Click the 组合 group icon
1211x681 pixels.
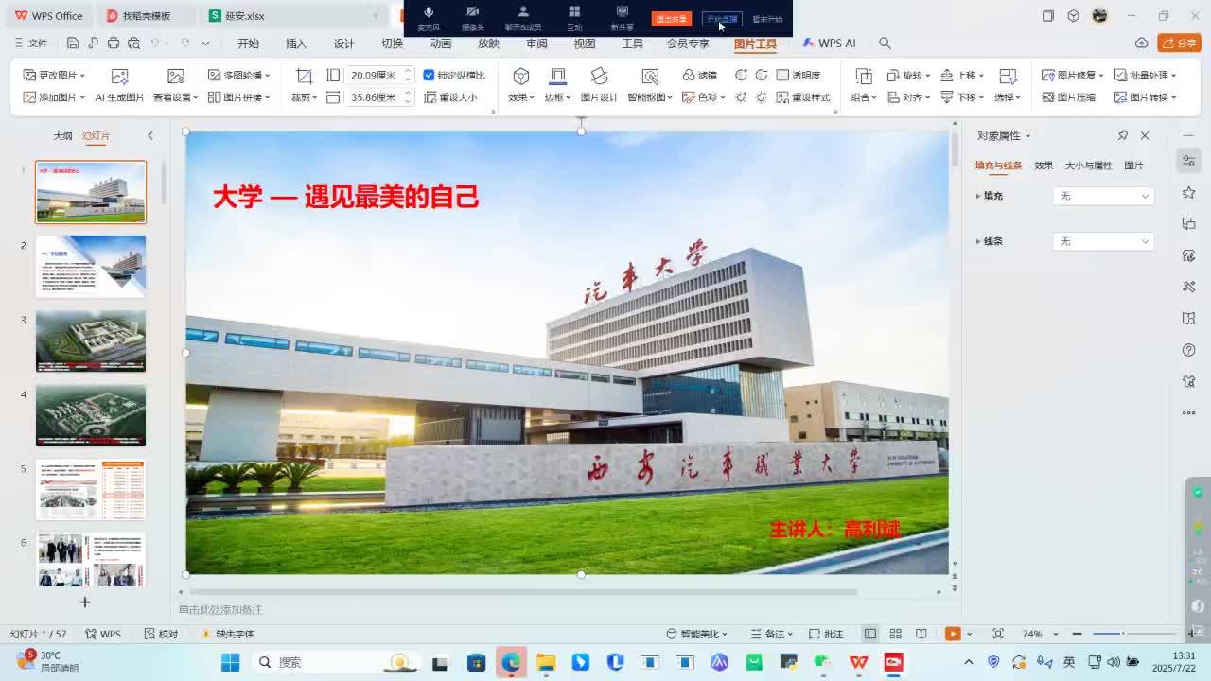pos(863,76)
